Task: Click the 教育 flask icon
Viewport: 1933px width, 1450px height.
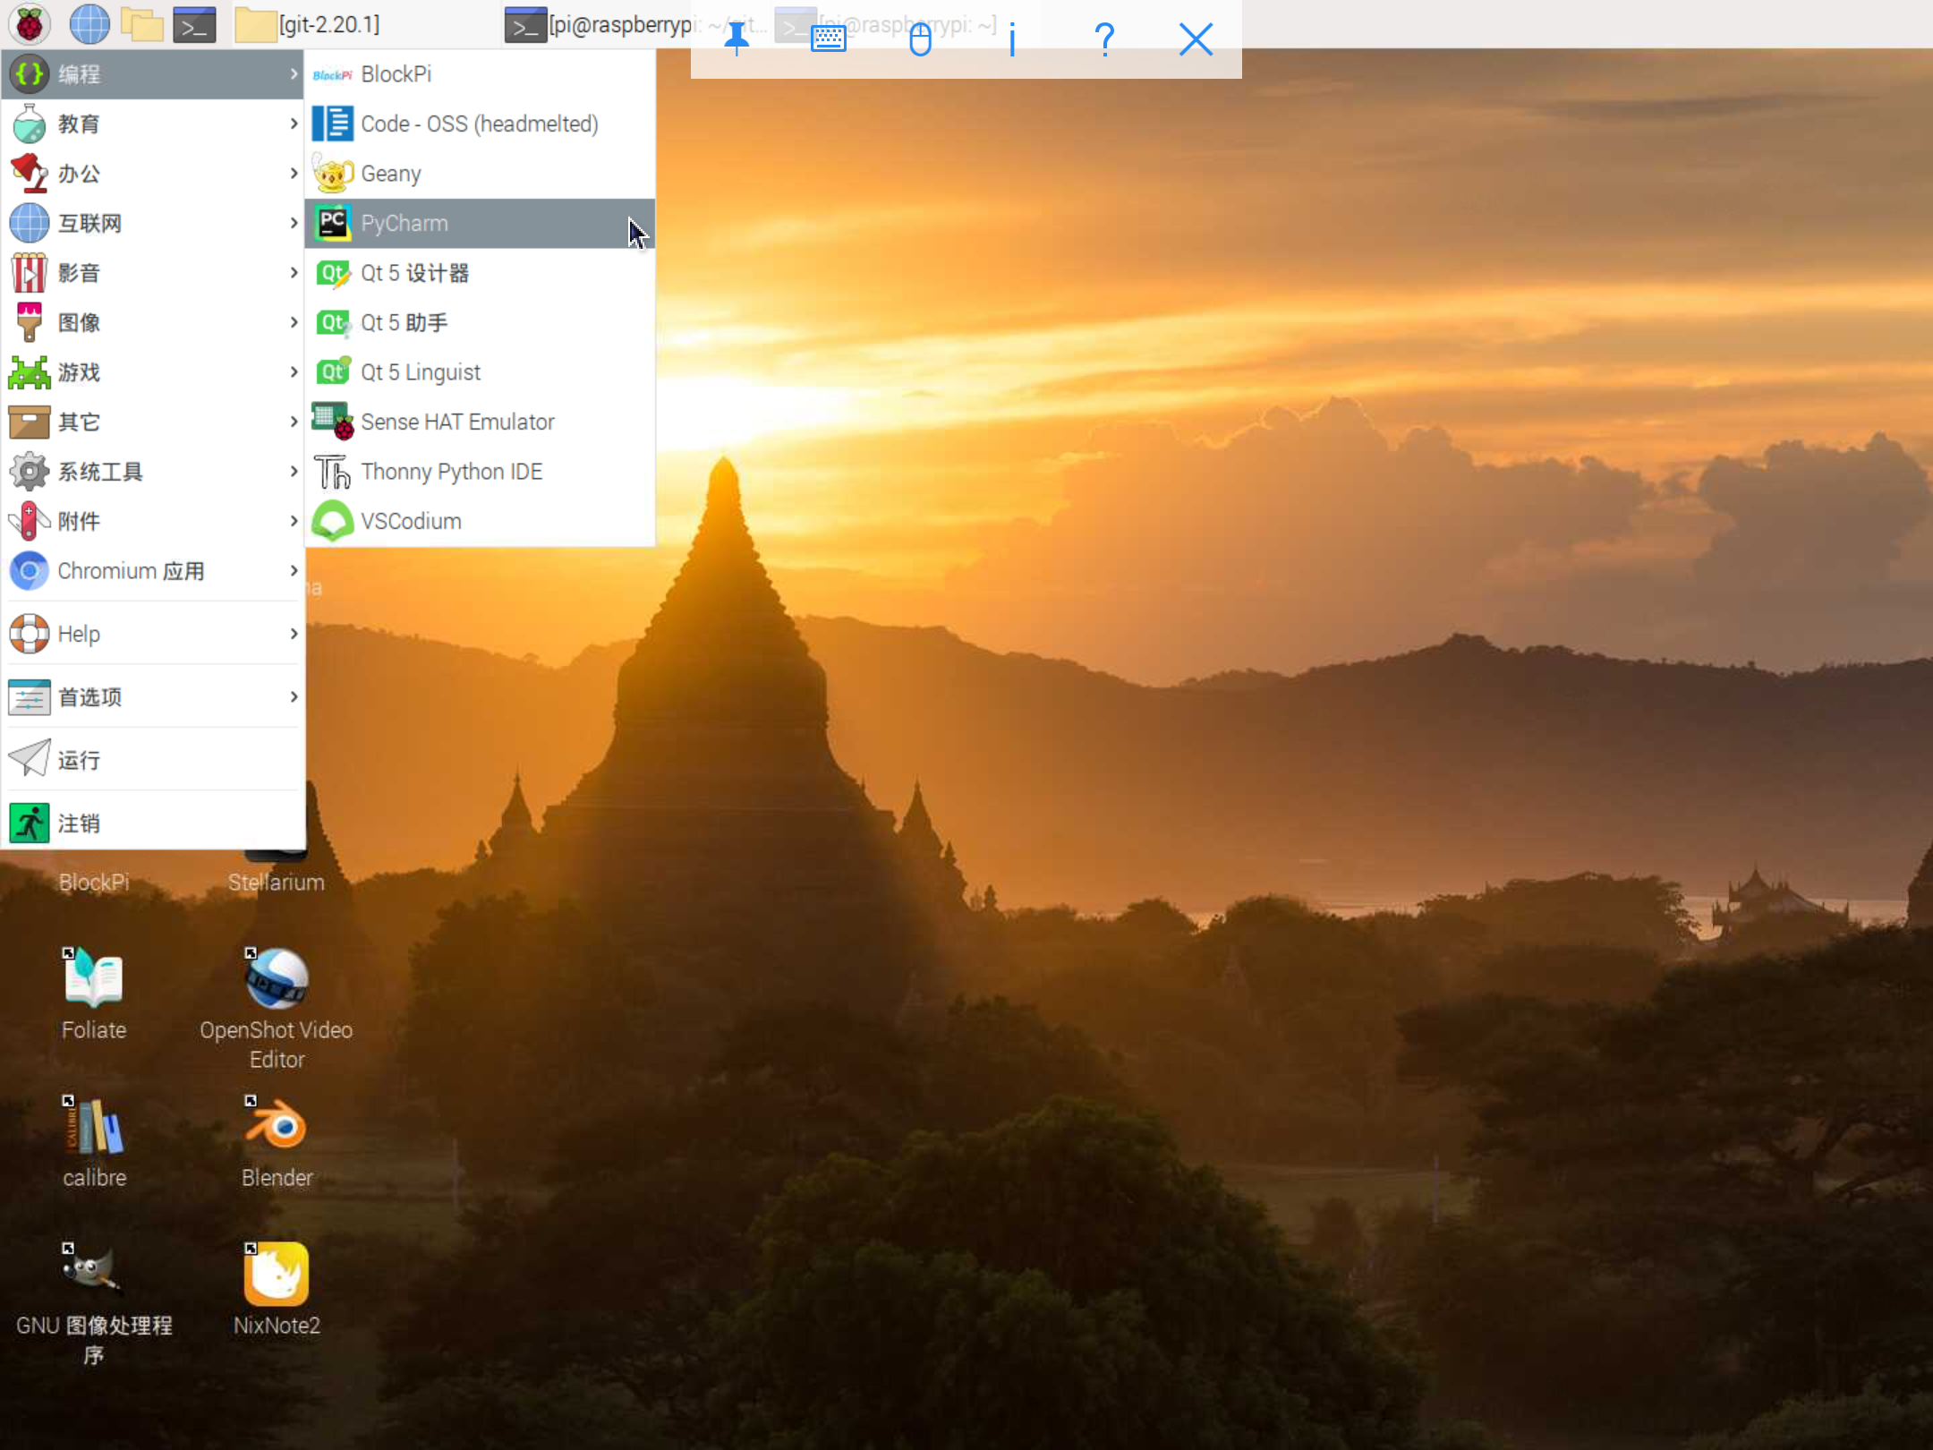Action: [x=30, y=124]
